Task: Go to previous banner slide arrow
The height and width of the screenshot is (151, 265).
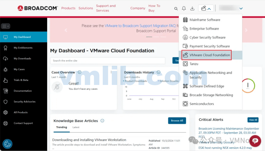Action: pyautogui.click(x=66, y=30)
